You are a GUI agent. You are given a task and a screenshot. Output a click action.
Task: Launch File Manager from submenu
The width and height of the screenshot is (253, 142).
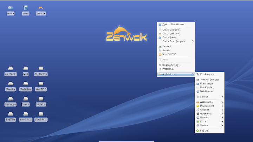(209, 83)
